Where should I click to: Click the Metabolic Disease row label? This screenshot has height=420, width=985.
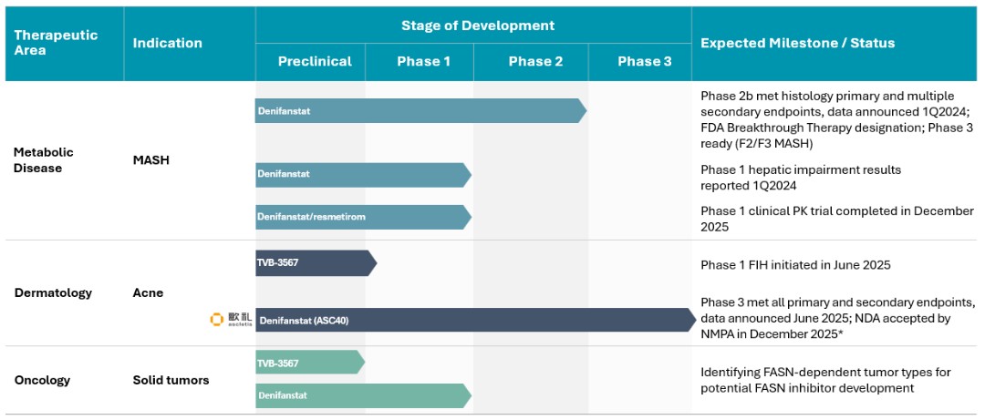tap(43, 159)
